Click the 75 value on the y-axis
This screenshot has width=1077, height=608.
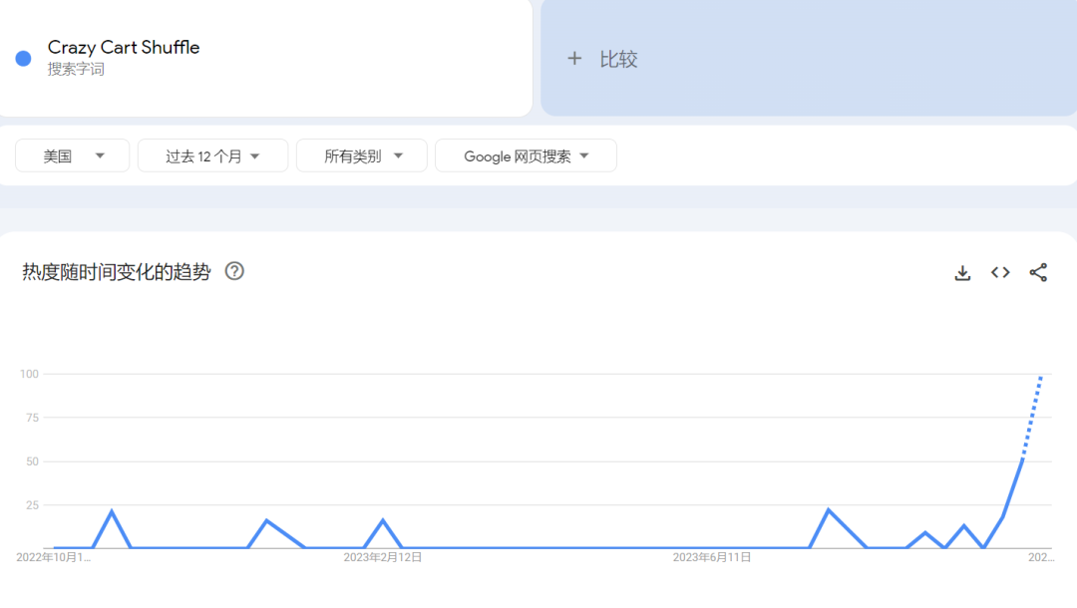tap(32, 418)
